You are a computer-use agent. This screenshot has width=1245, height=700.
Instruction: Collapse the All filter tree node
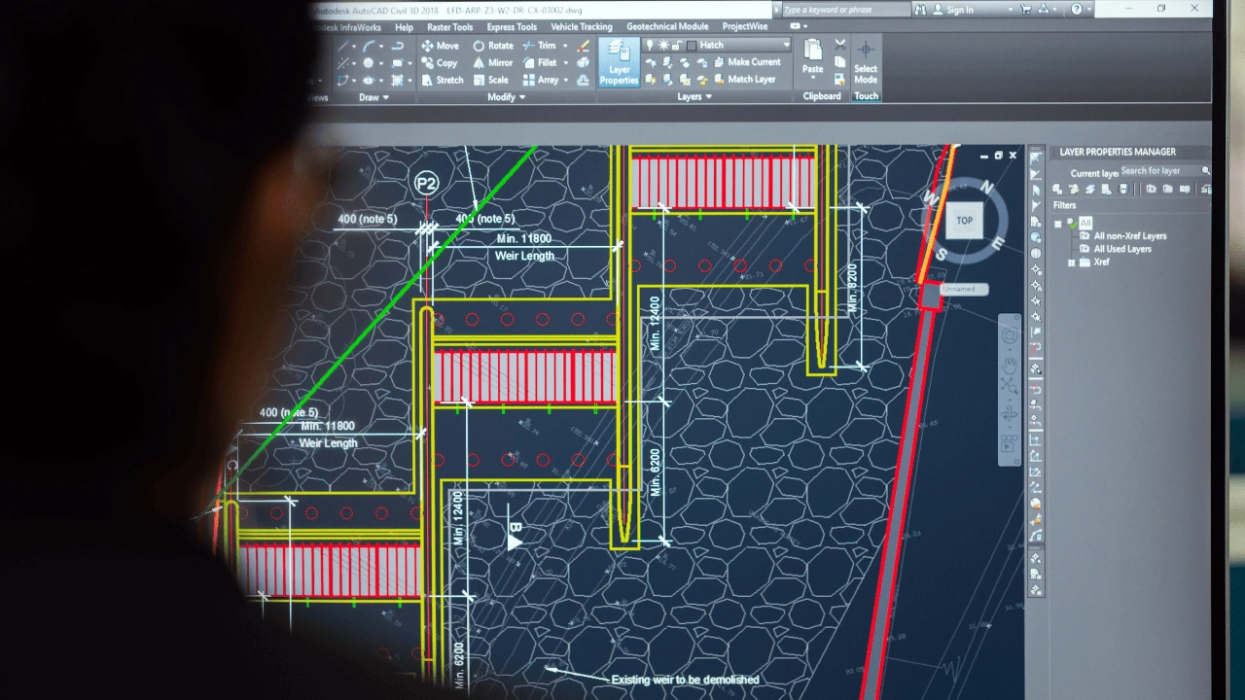click(1058, 224)
